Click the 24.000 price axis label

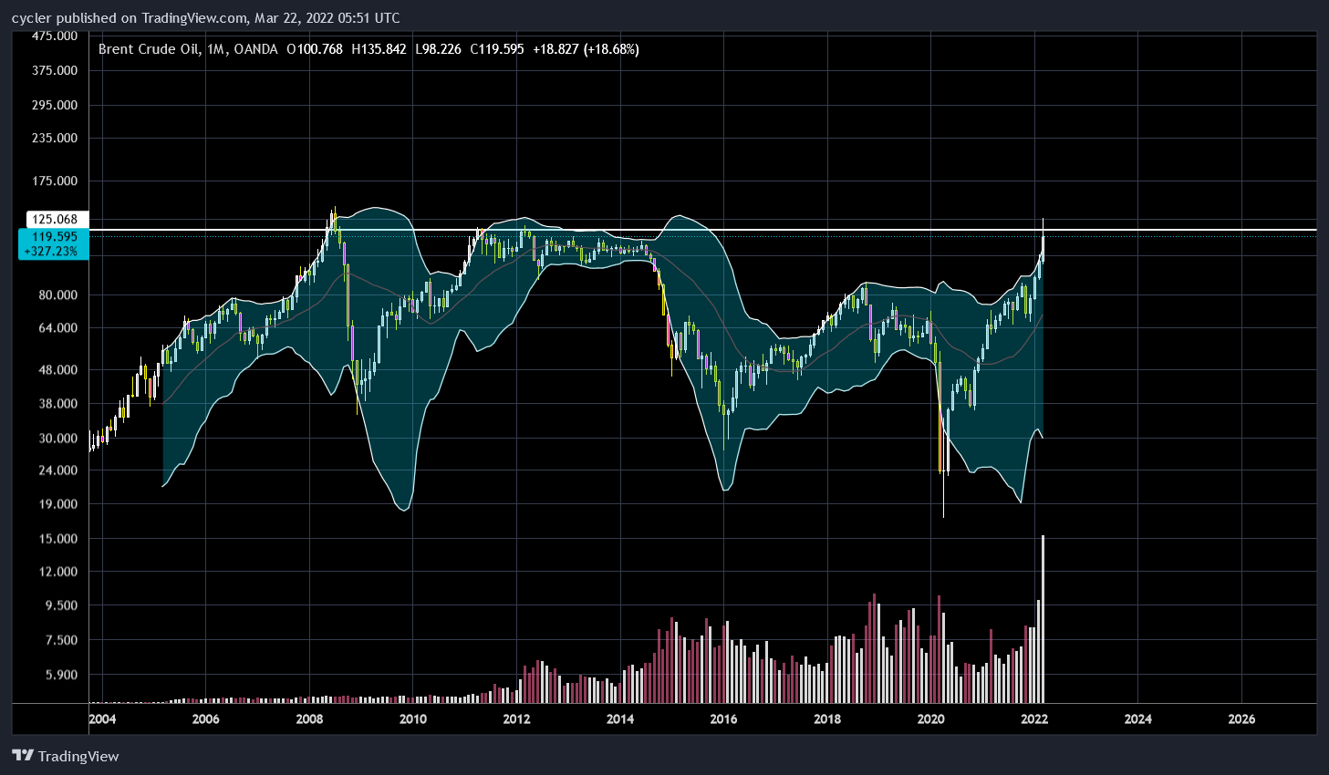click(57, 470)
